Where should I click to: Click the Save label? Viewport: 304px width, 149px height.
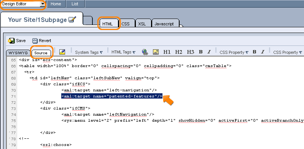pos(21,41)
